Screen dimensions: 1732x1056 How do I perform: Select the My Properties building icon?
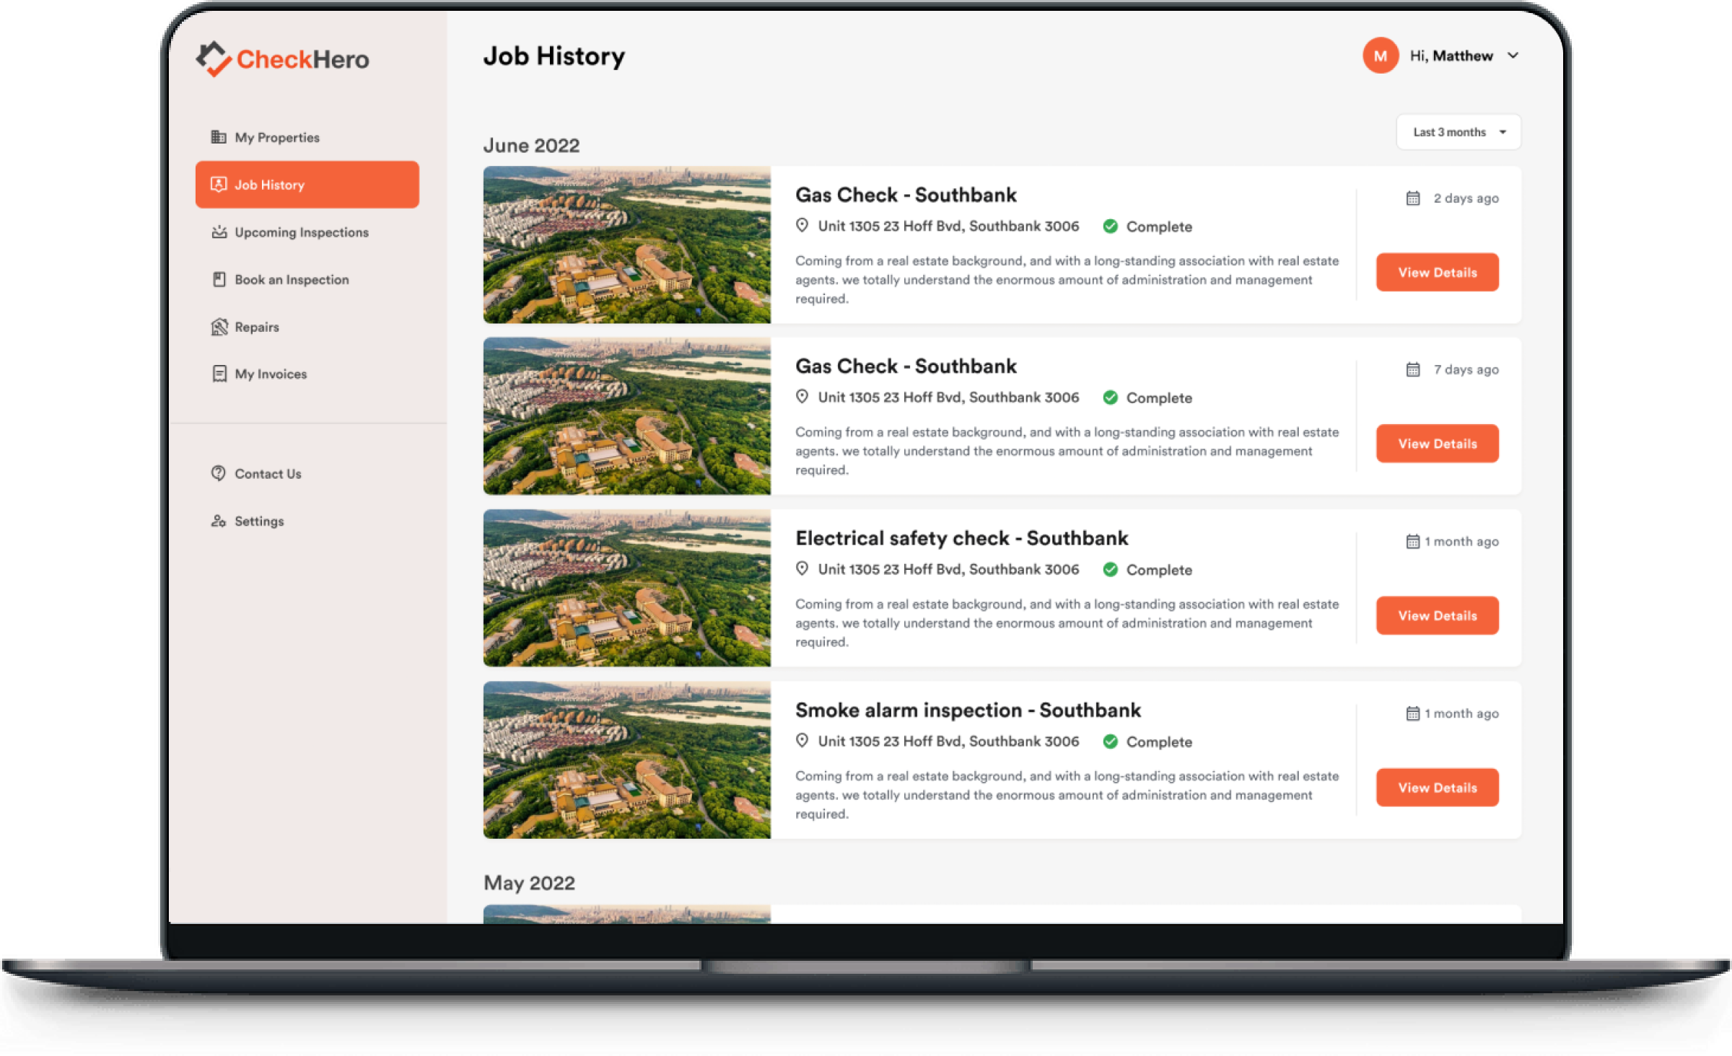(x=218, y=137)
